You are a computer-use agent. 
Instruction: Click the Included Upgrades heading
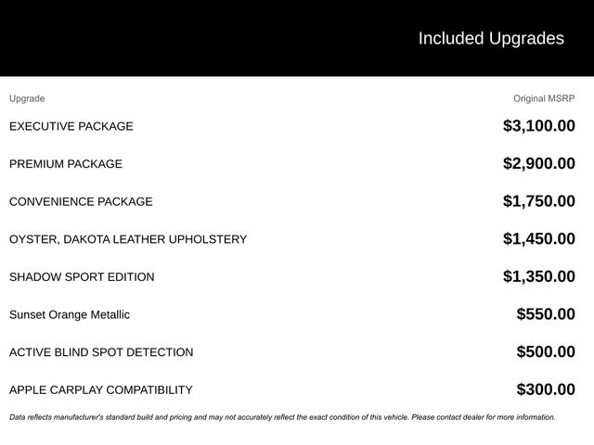click(x=490, y=39)
